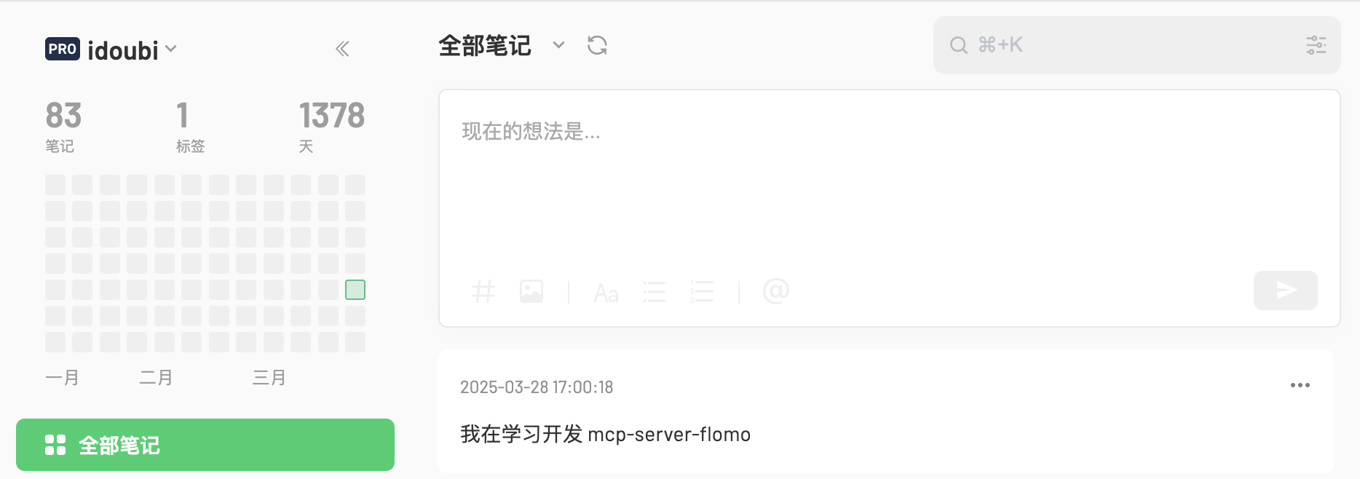
Task: Click the search box with ⌘+K
Action: click(1136, 45)
